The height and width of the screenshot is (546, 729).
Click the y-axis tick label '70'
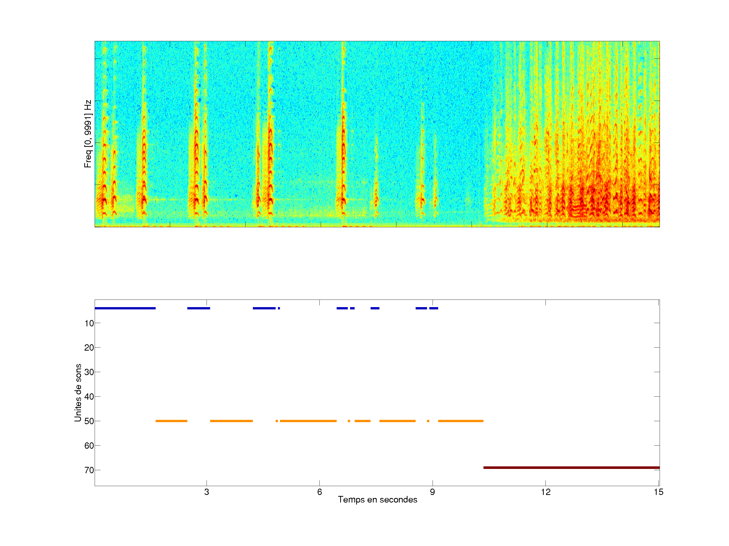89,470
